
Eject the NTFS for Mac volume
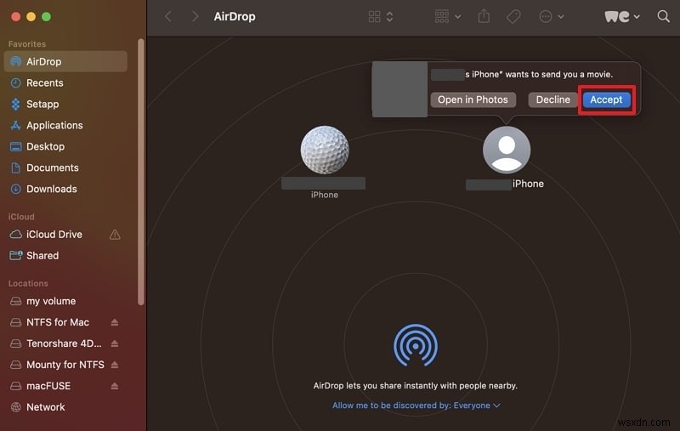115,322
